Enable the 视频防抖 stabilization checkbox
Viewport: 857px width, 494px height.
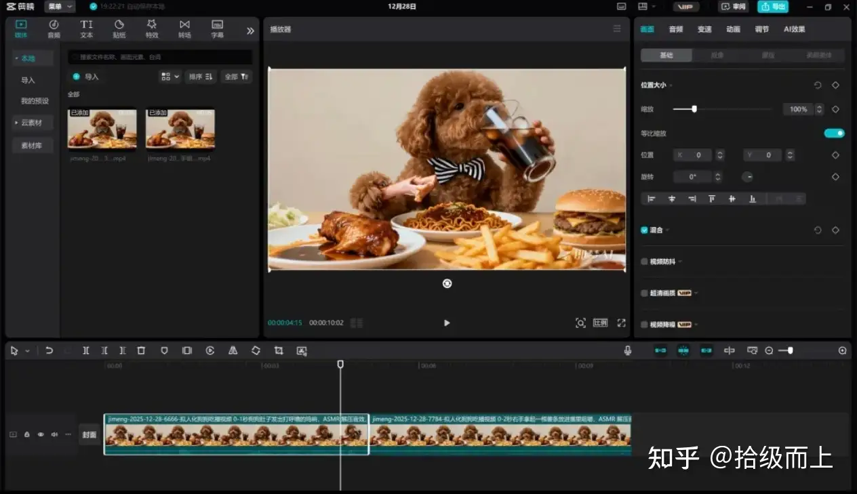tap(644, 262)
